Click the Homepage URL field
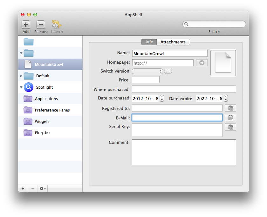Screen dimensions: 267x217 click(163, 63)
